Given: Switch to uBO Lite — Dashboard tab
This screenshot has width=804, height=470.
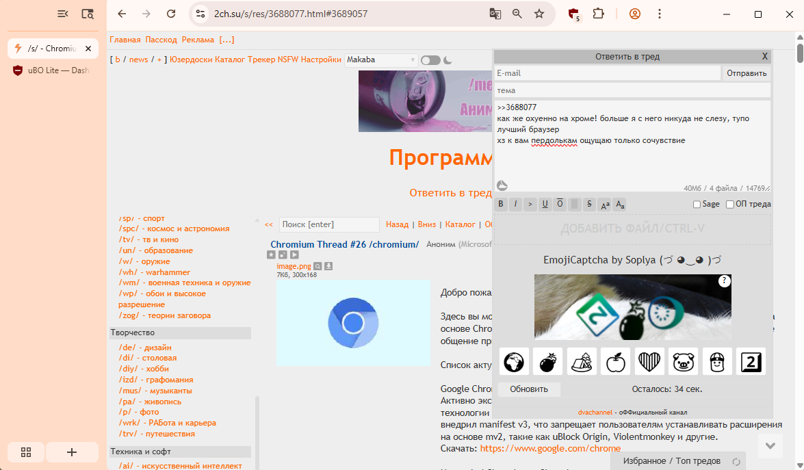Looking at the screenshot, I should [x=52, y=70].
